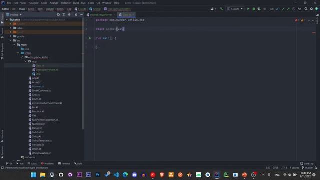Select expressionAndStatement.kt file
320x180 pixels.
[x=47, y=103]
